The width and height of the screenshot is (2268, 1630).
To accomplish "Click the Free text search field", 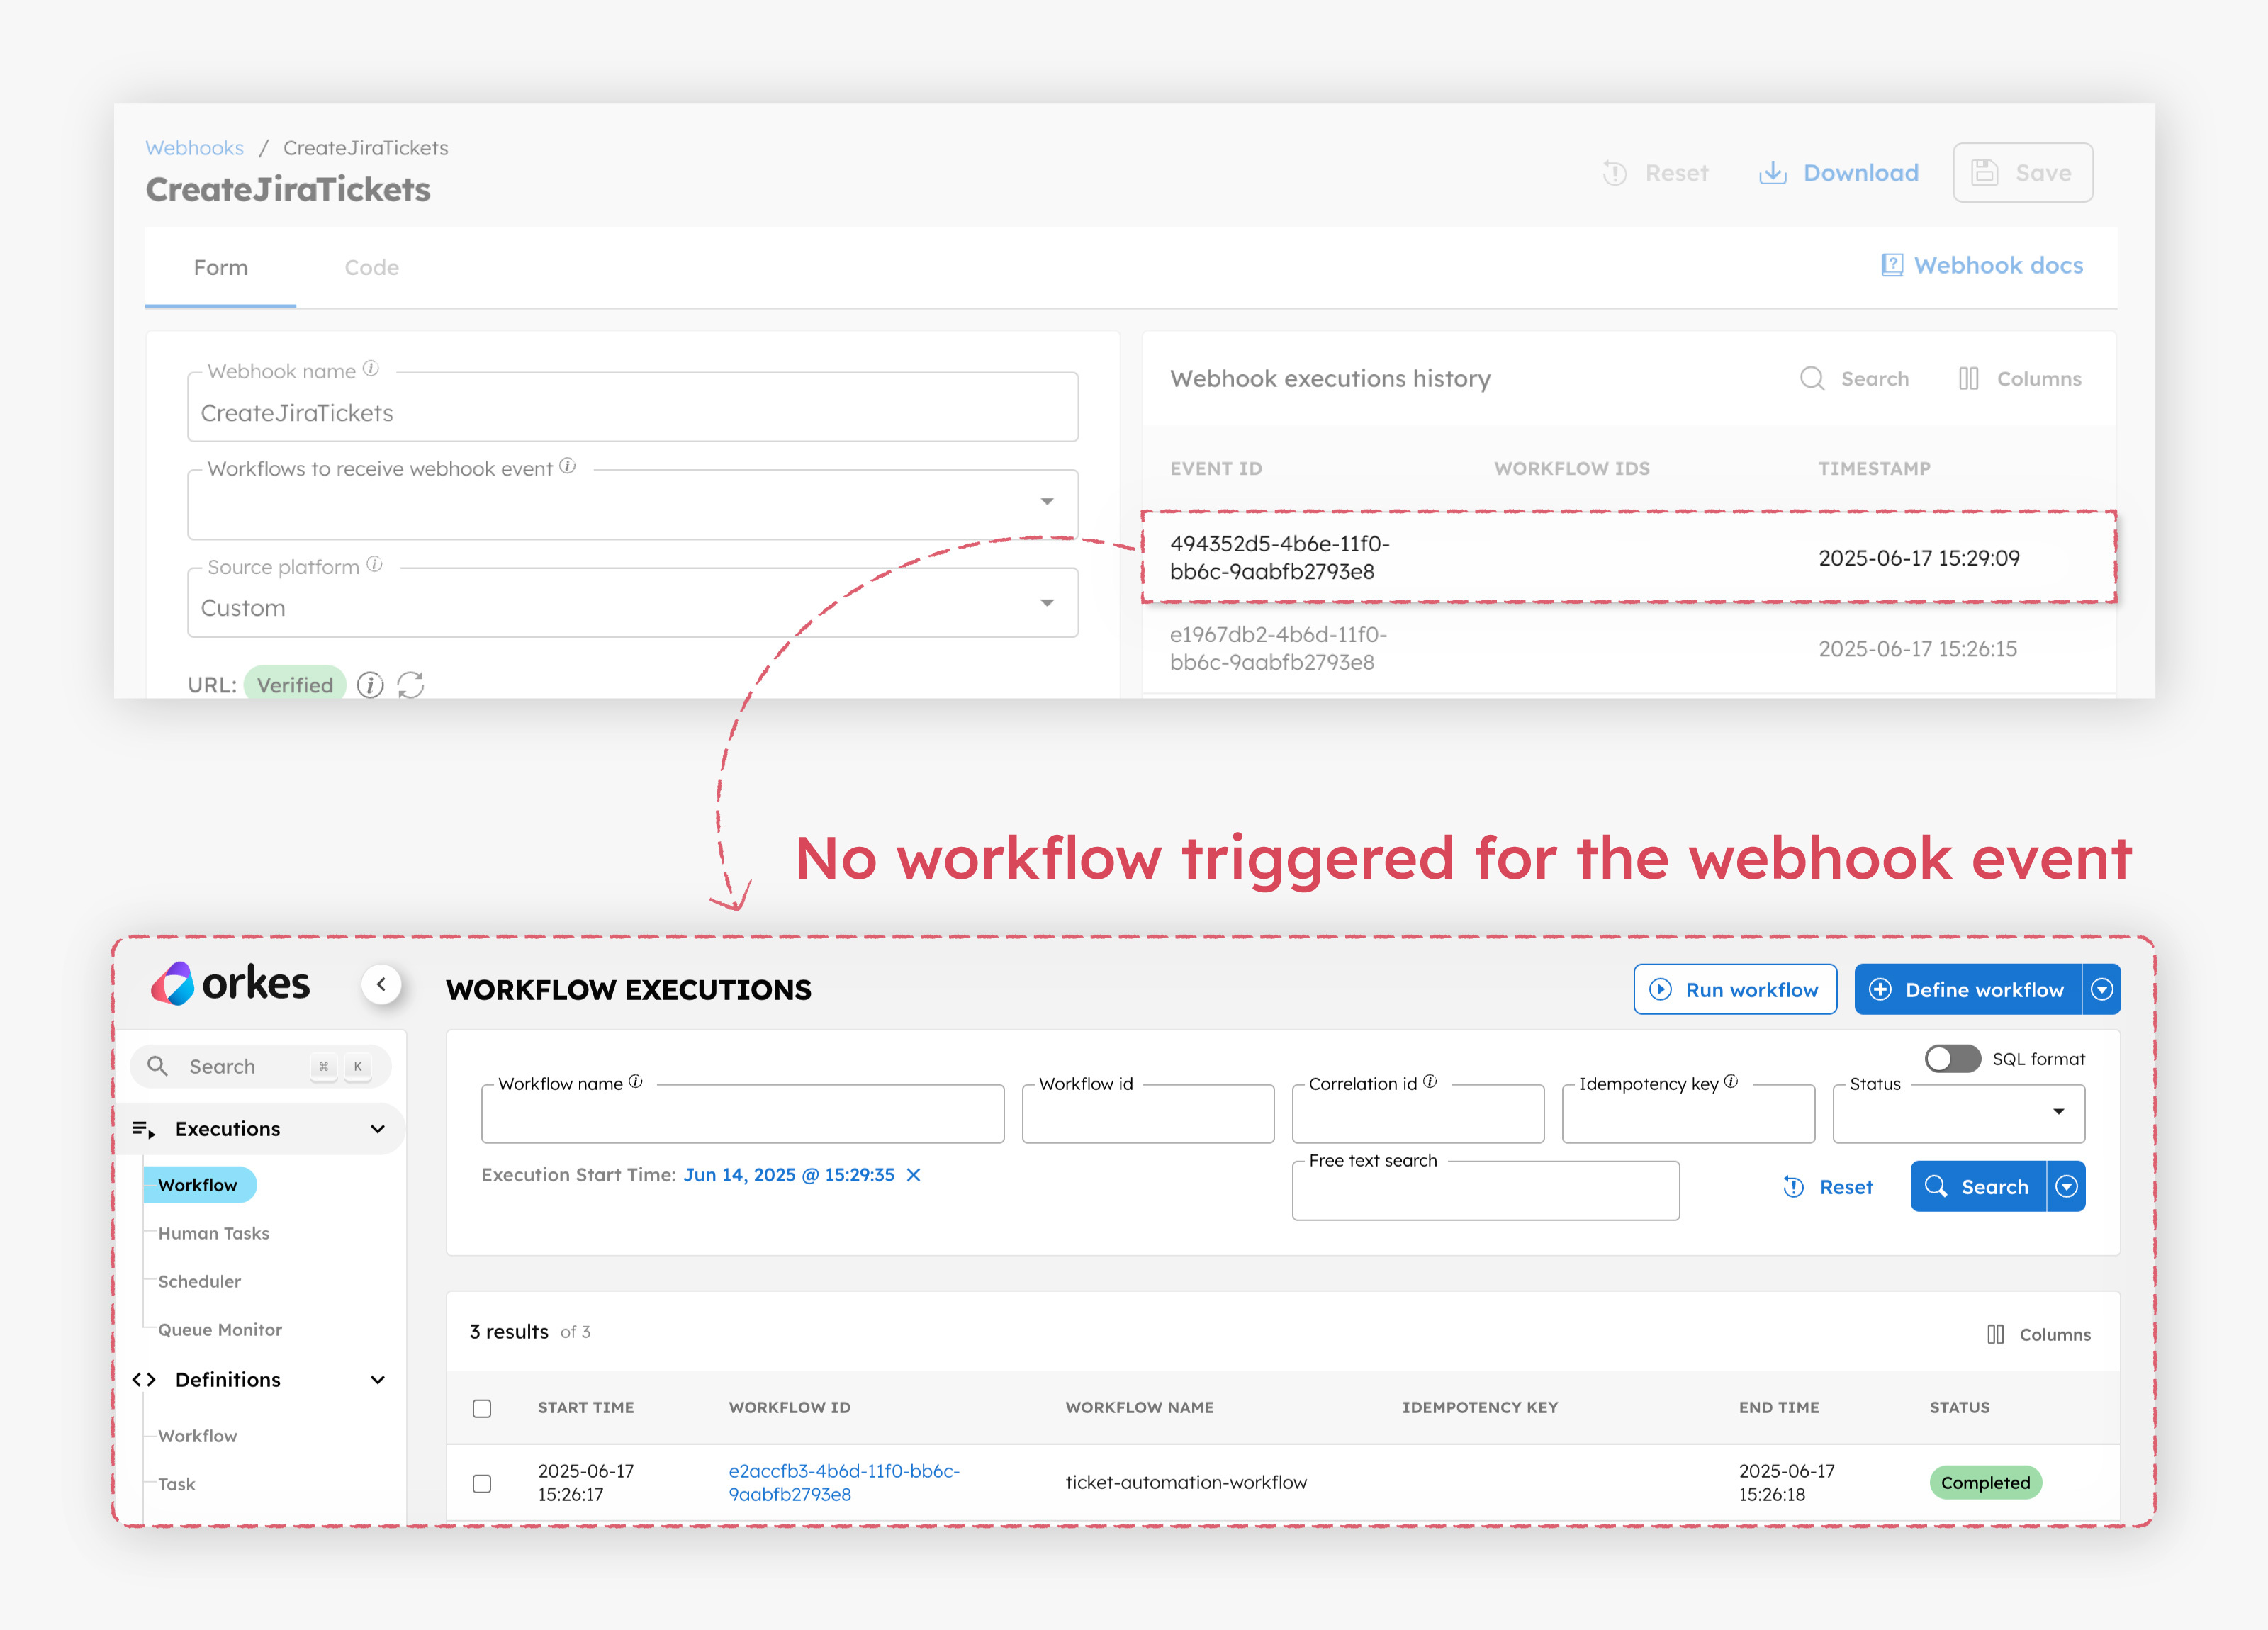I will 1485,1191.
